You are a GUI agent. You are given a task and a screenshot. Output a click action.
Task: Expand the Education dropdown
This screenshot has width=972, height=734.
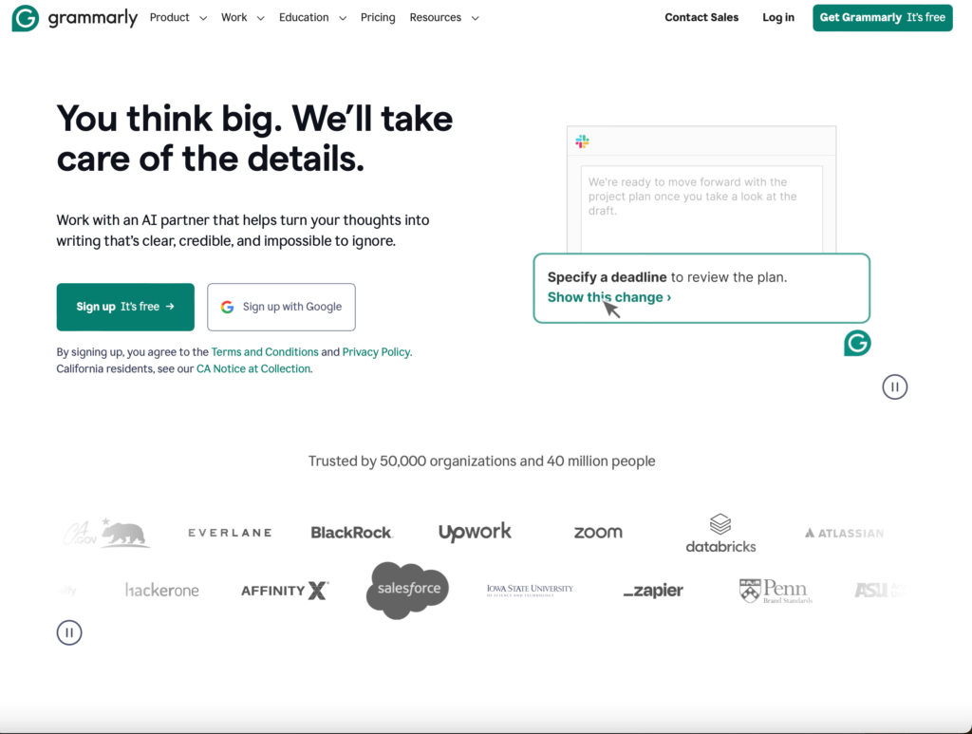[303, 17]
